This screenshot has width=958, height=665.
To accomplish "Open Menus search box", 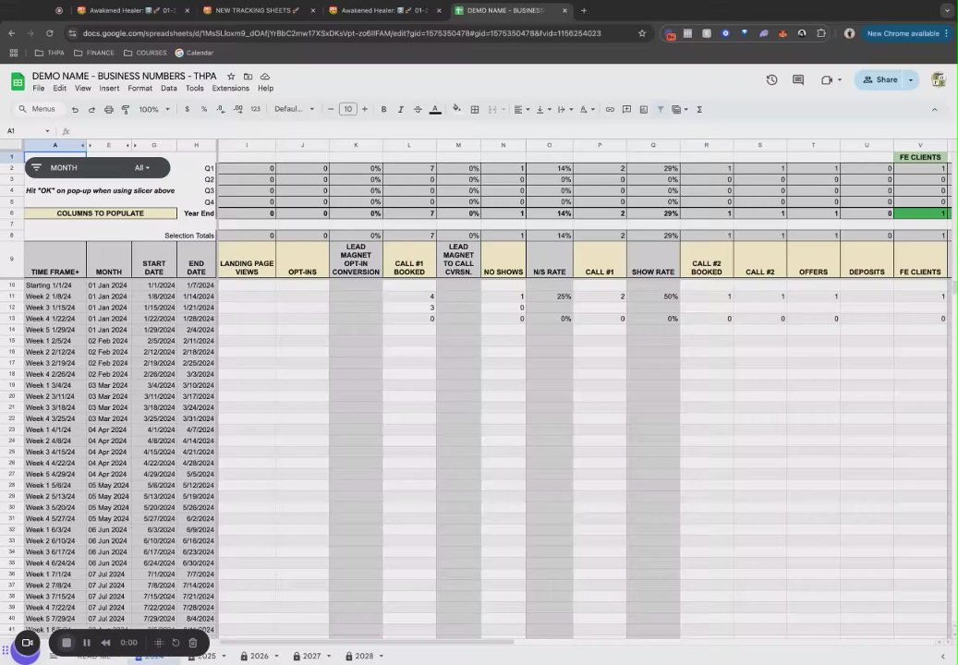I will click(x=38, y=109).
